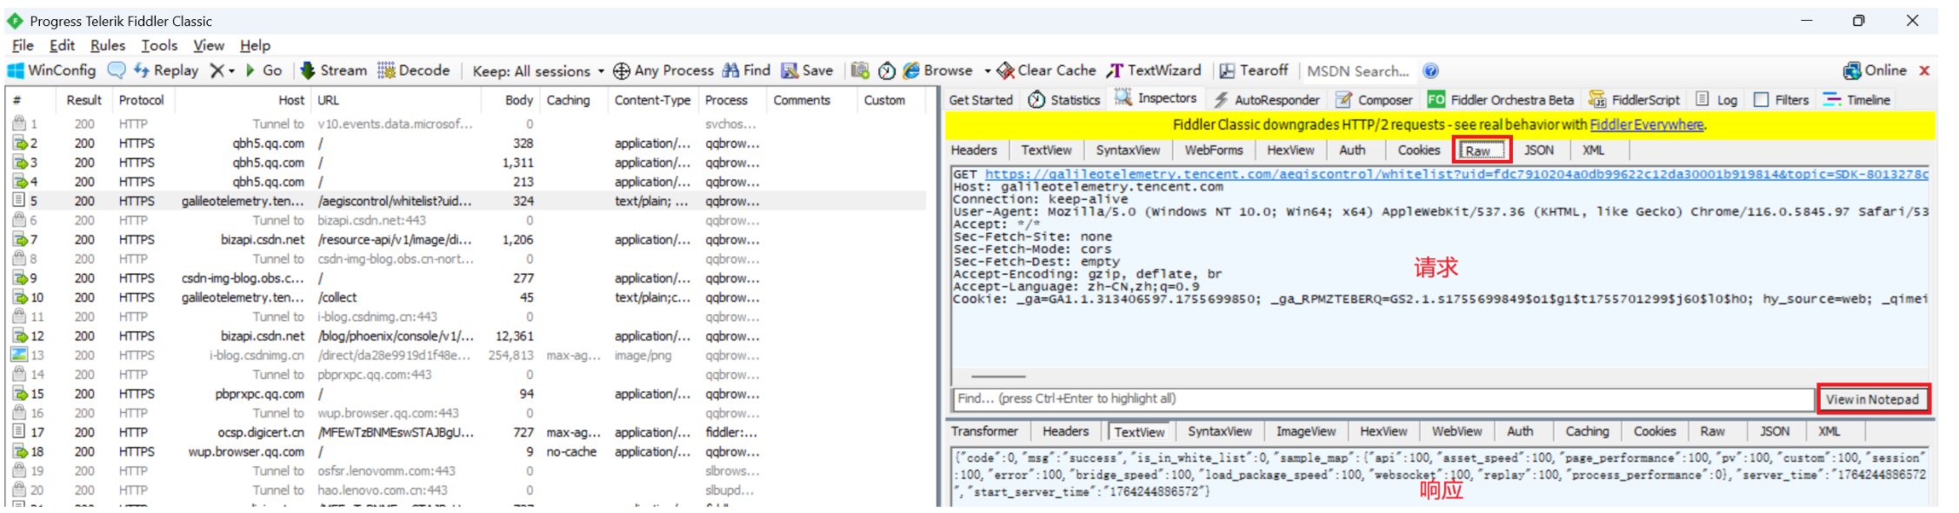The width and height of the screenshot is (1959, 513).
Task: Sort sessions by Content-Type column header
Action: click(652, 101)
